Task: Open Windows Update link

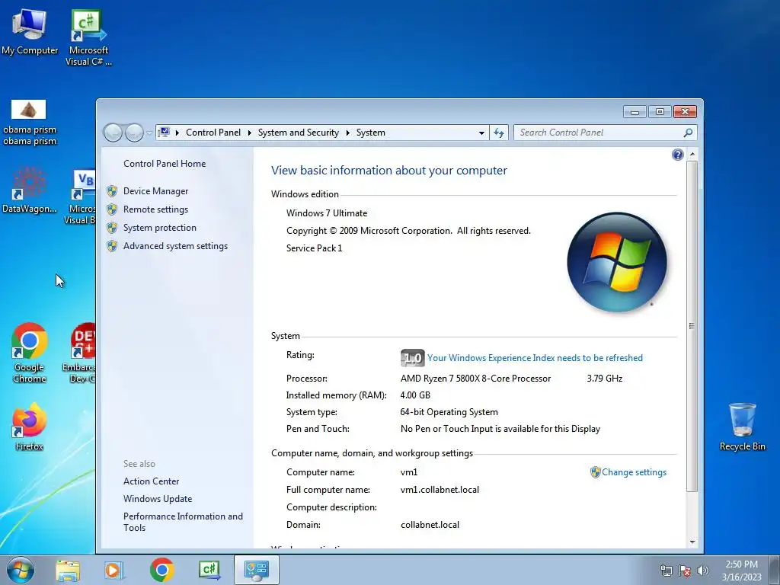Action: [158, 498]
